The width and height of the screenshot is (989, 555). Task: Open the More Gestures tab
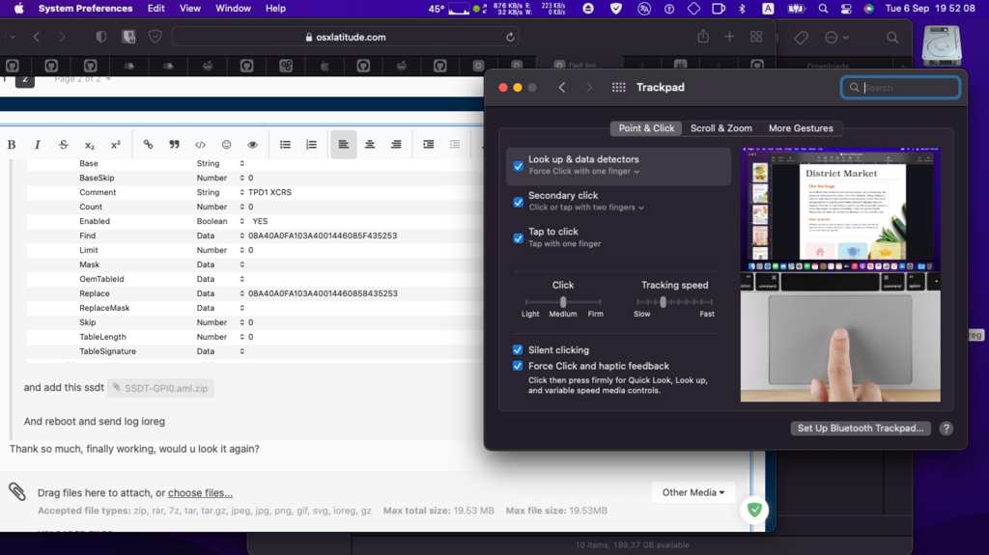pyautogui.click(x=800, y=128)
